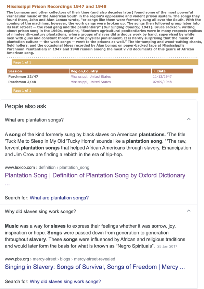Open the Plantation Song Oxford Dictionary result

coord(95,175)
